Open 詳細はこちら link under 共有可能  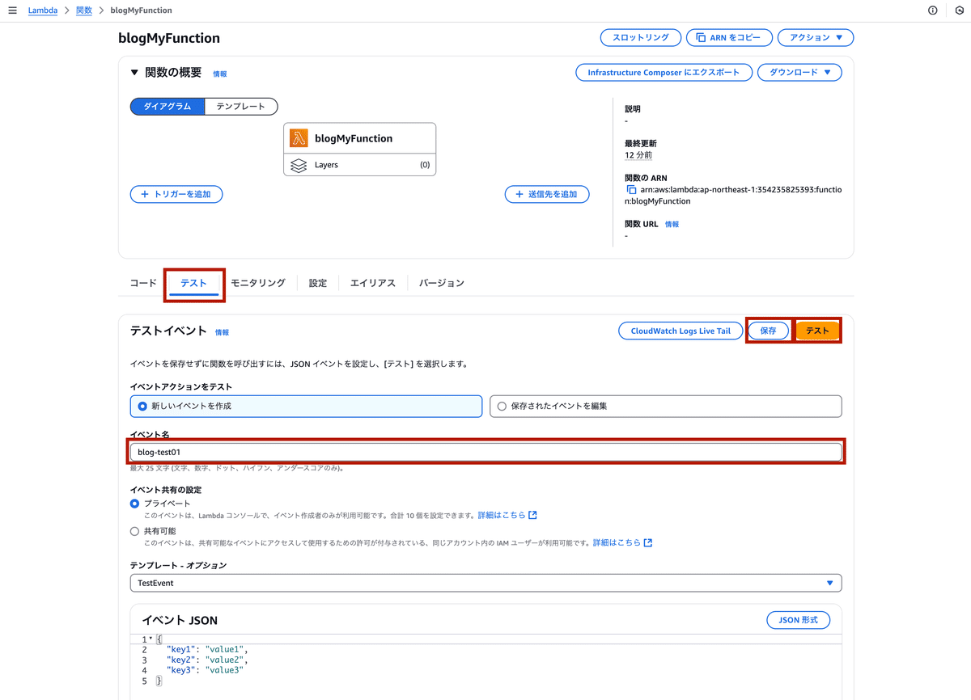coord(622,542)
